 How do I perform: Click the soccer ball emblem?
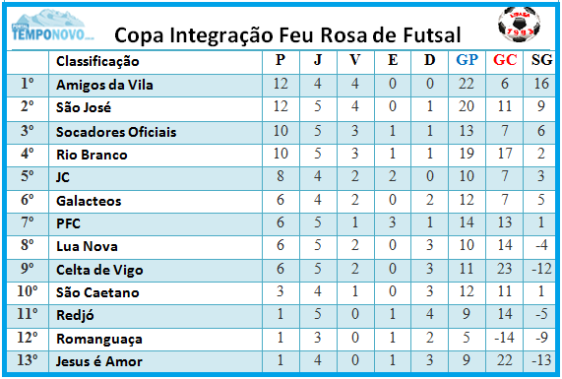pos(519,25)
